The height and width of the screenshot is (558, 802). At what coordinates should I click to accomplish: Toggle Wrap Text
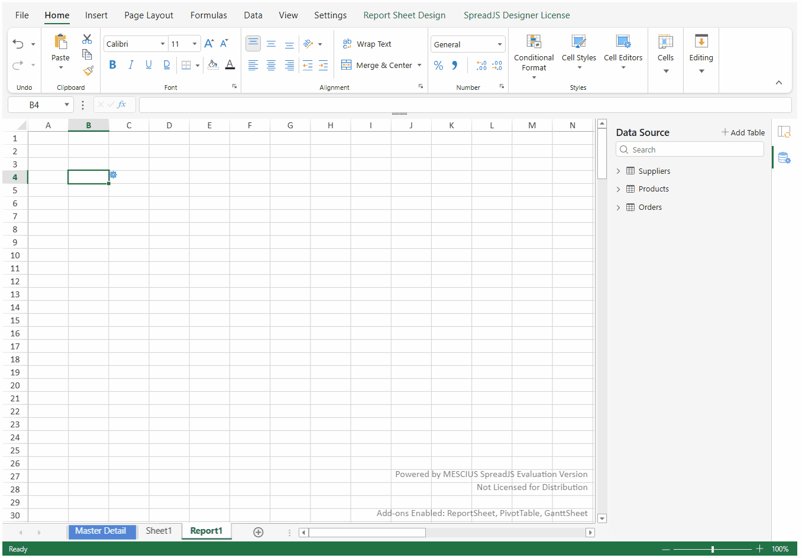[x=367, y=44]
